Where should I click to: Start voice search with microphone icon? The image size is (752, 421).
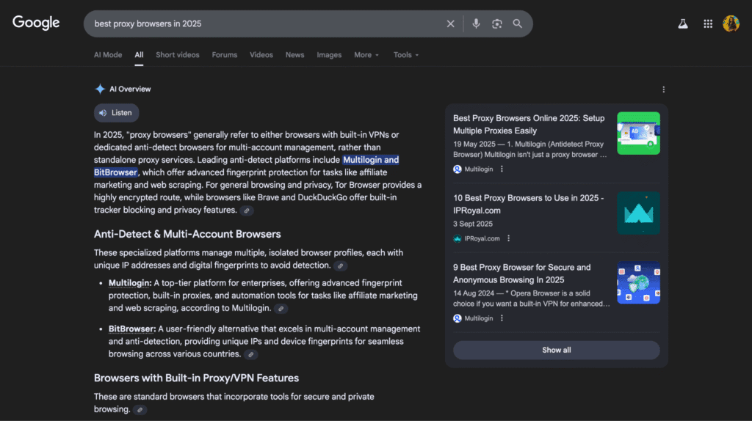(x=476, y=23)
